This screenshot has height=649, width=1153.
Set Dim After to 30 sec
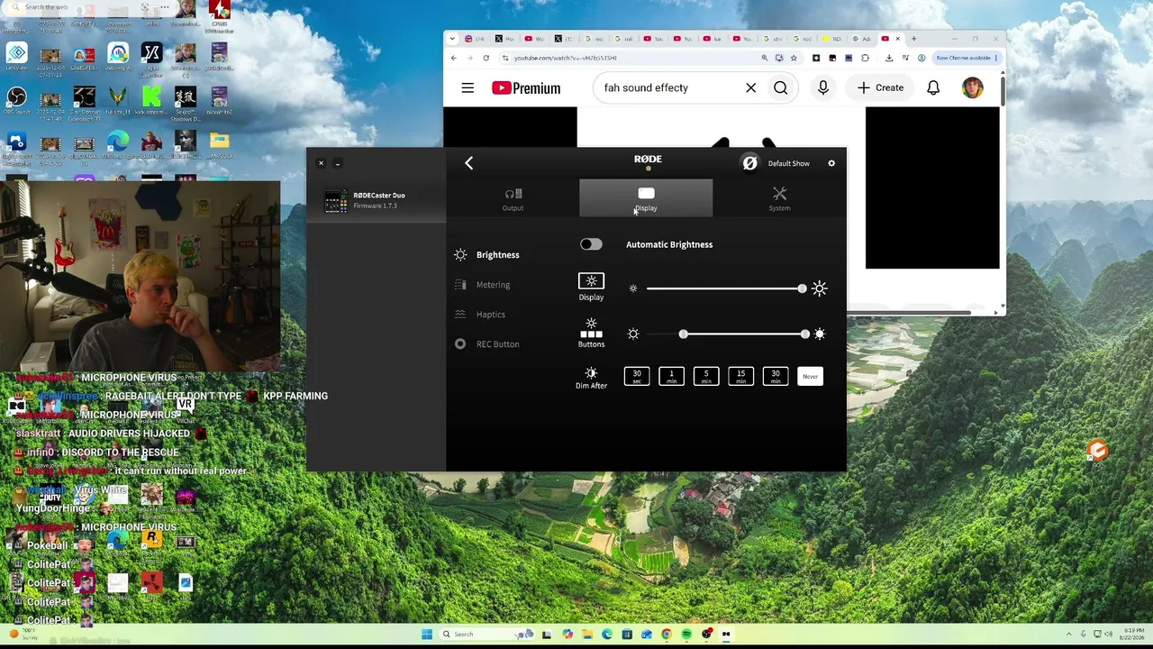(x=637, y=376)
